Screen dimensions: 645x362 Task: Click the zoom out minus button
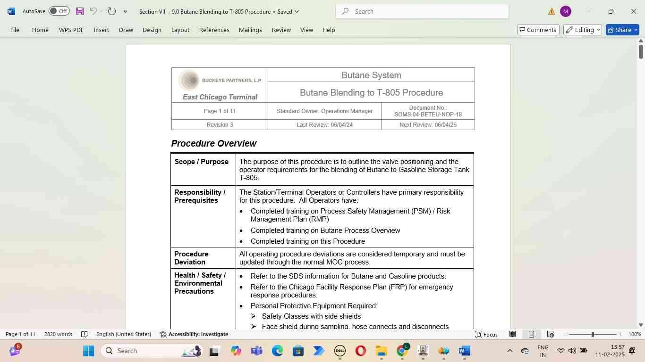(564, 334)
